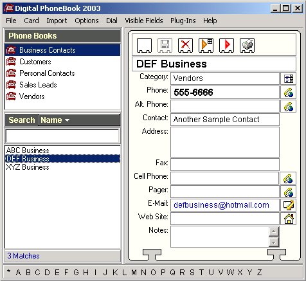306x281 pixels.
Task: Click the red arrow card icon
Action: [226, 45]
